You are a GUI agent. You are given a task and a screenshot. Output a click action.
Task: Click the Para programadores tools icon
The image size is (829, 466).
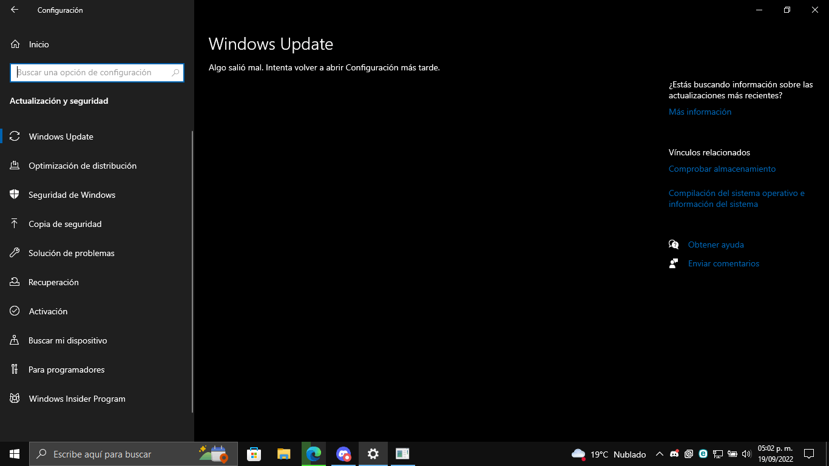tap(15, 370)
